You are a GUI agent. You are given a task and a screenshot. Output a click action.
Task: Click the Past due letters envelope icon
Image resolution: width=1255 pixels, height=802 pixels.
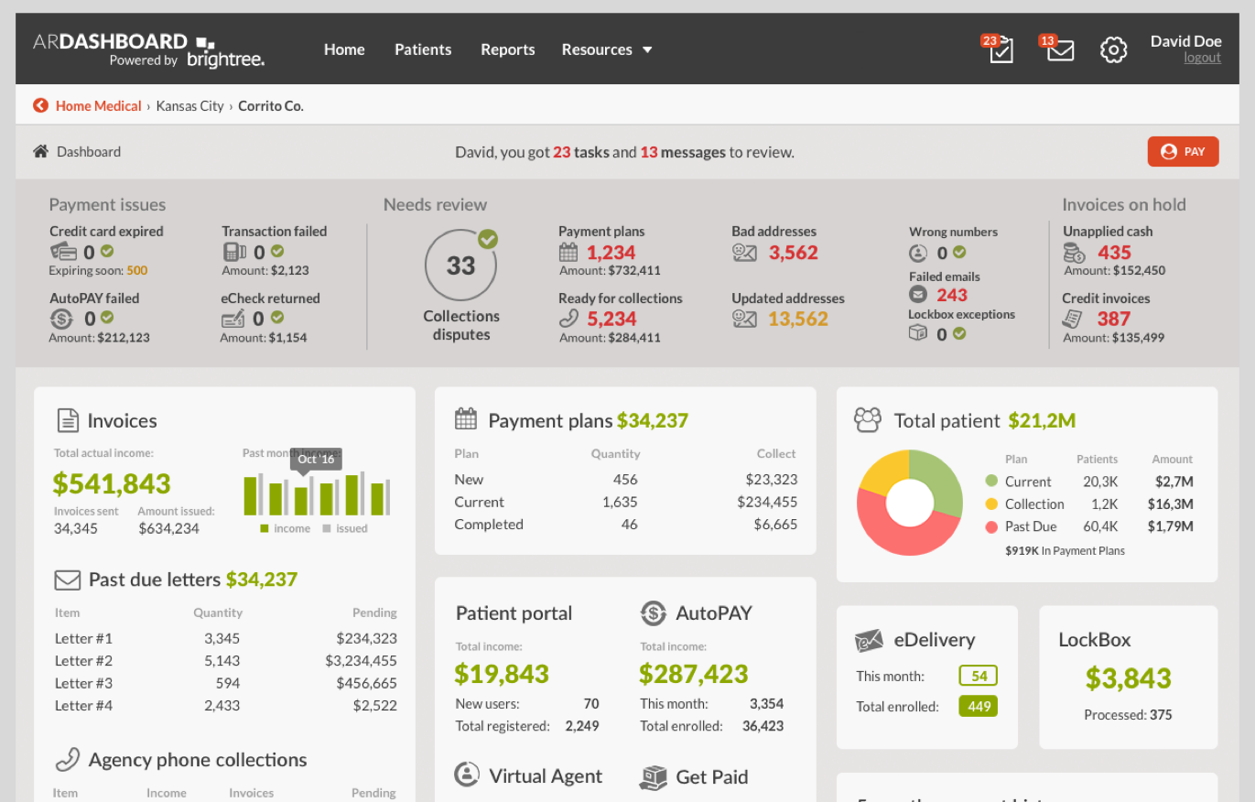[68, 580]
